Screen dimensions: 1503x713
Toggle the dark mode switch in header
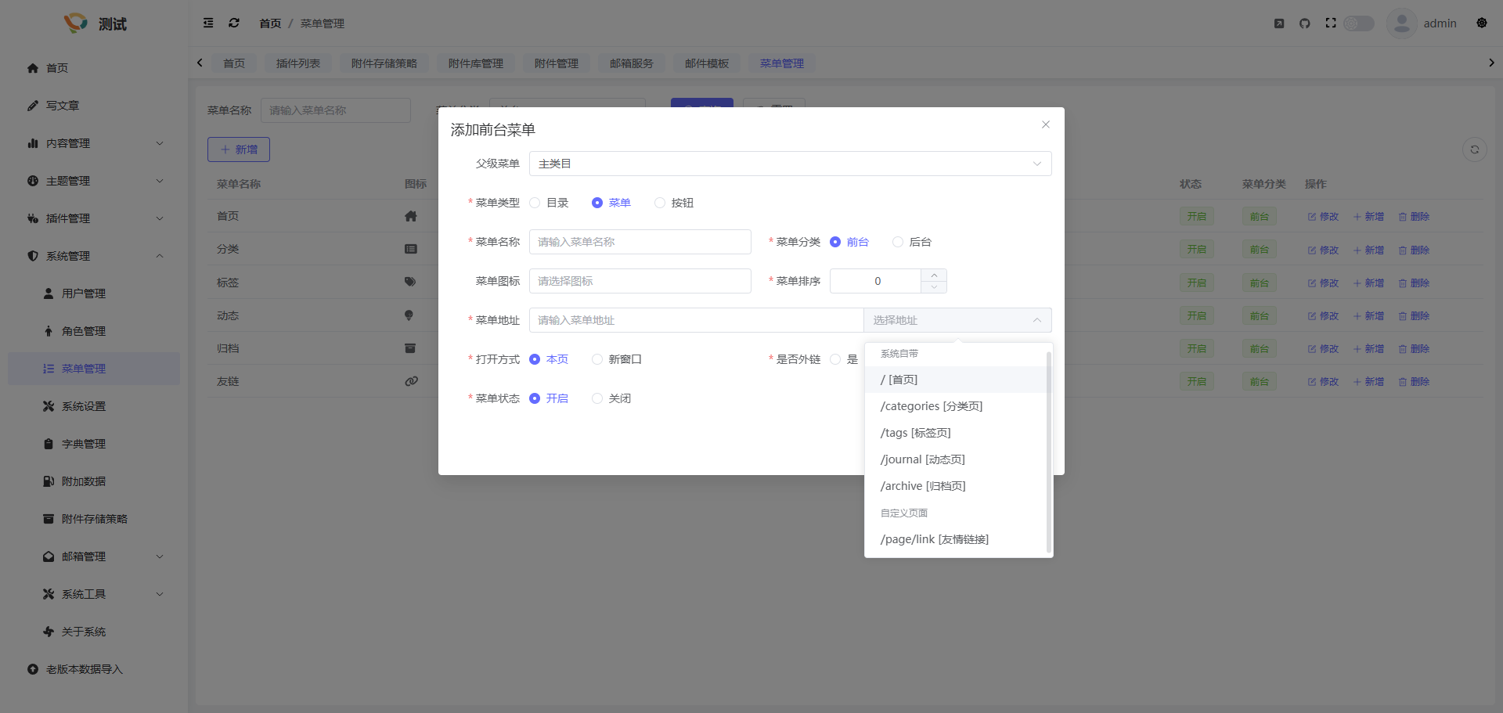(1359, 23)
